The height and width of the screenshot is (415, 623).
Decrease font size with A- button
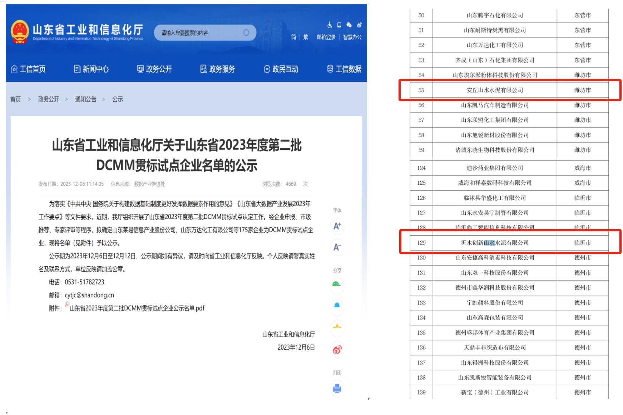click(x=337, y=247)
